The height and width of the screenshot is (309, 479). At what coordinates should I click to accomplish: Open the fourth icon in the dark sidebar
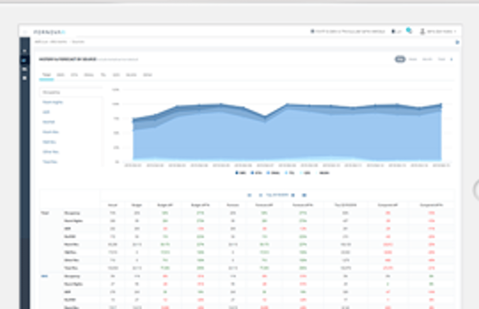(x=25, y=78)
